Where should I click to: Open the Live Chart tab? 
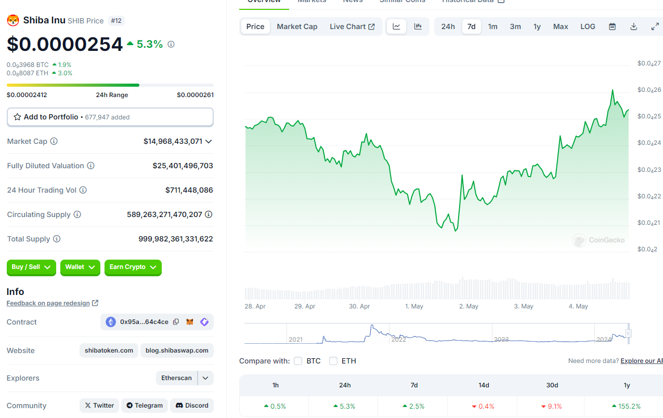pos(352,26)
